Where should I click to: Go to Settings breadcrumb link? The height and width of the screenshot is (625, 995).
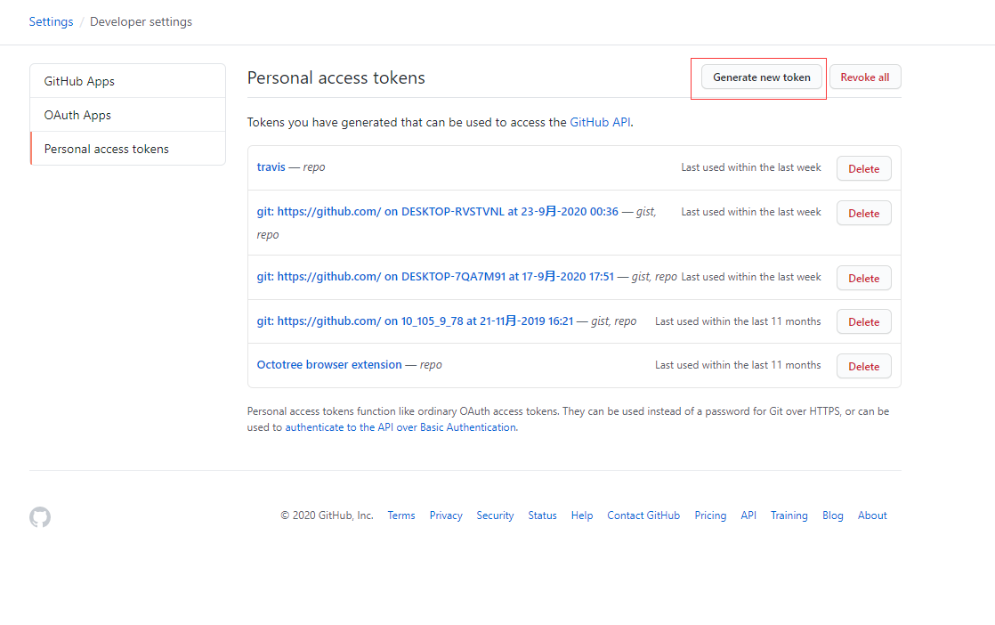tap(51, 21)
